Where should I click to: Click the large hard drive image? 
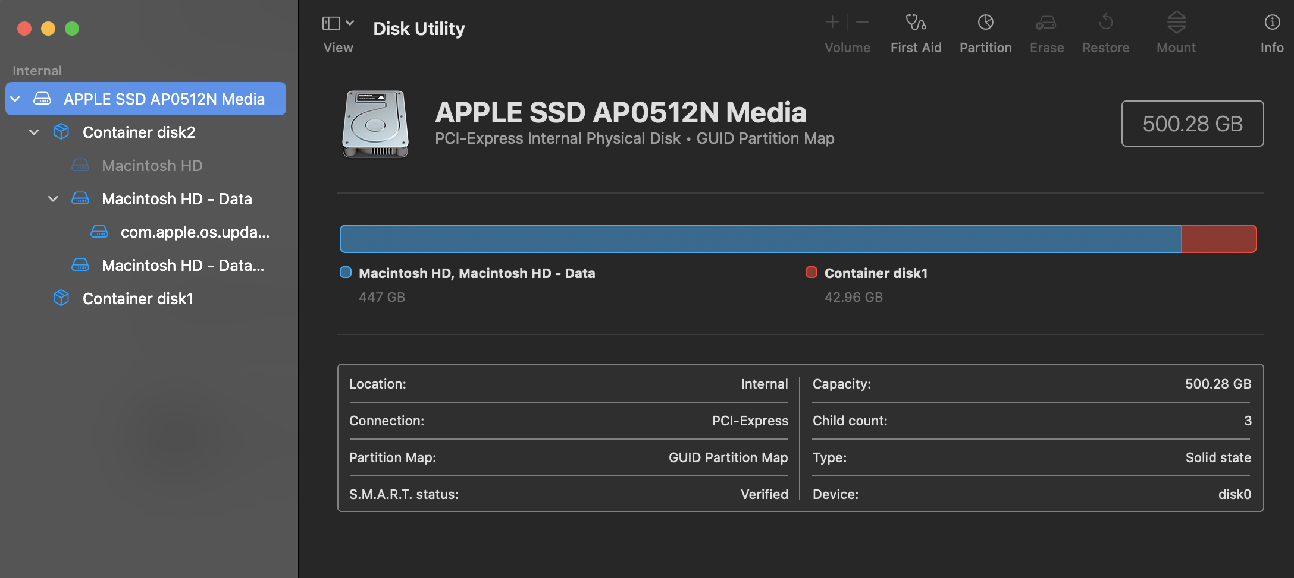[375, 124]
